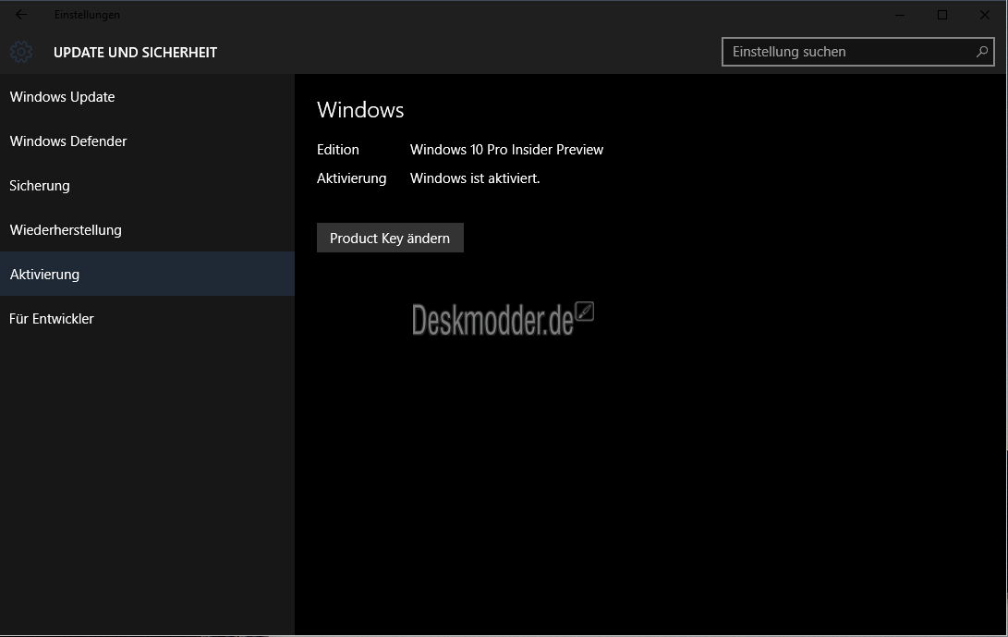1008x637 pixels.
Task: Click the UPDATE UND SICHERHEIT title
Action: pyautogui.click(x=135, y=53)
